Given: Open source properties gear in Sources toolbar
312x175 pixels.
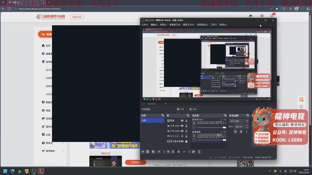Looking at the screenshot, I should (179, 152).
